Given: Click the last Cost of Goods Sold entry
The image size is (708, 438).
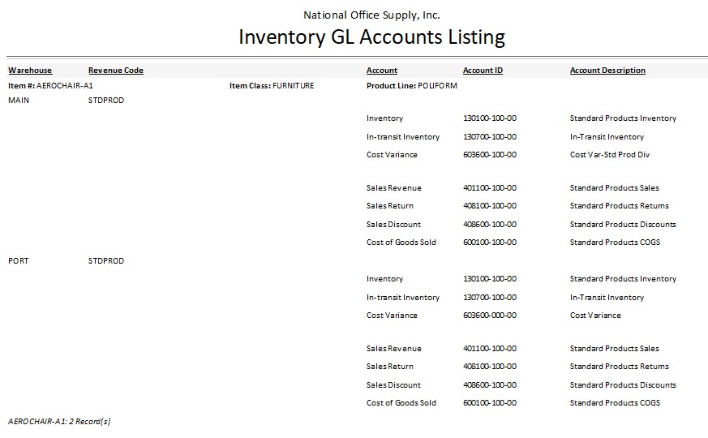Looking at the screenshot, I should tap(401, 403).
